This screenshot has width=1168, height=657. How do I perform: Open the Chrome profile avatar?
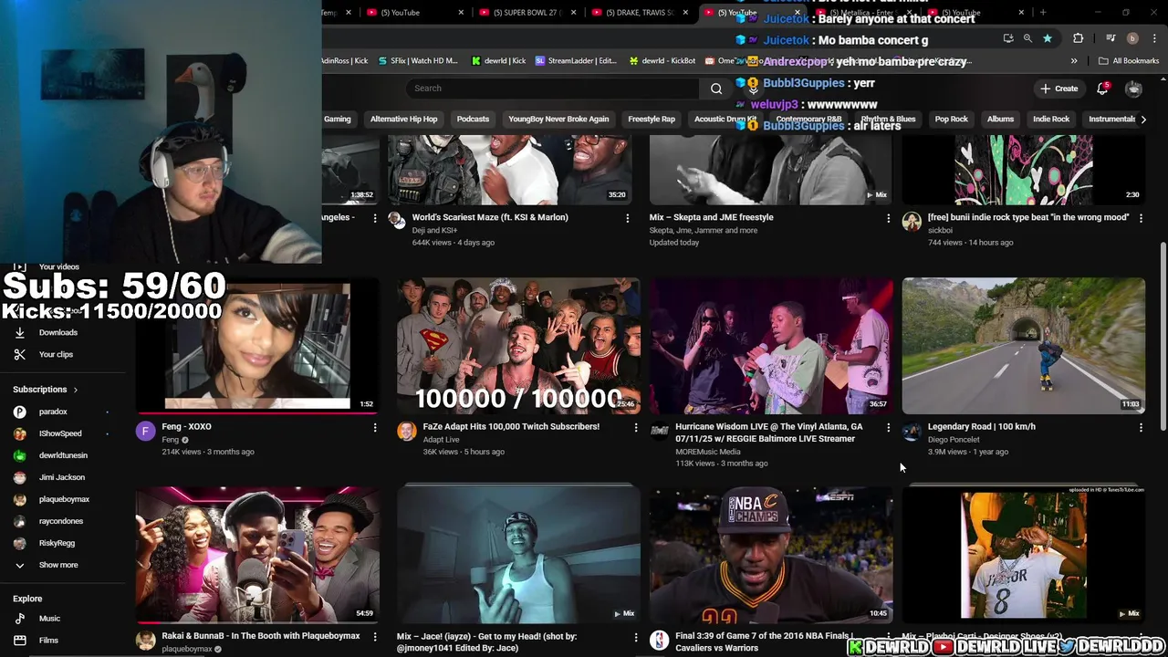click(x=1132, y=38)
